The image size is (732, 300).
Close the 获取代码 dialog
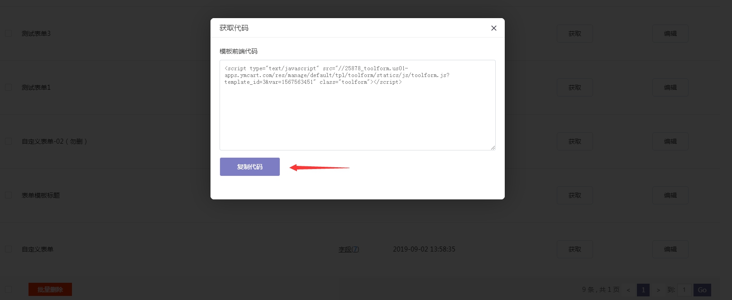[493, 28]
